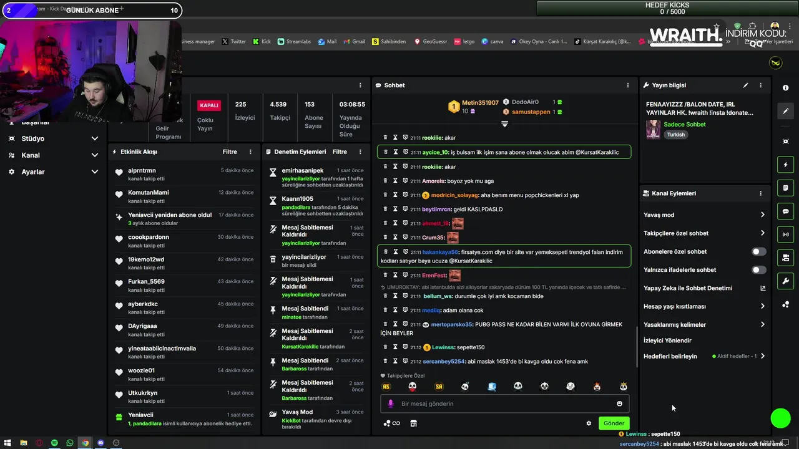Click the Sadece Sohbet category link
The height and width of the screenshot is (449, 799).
[x=685, y=124]
